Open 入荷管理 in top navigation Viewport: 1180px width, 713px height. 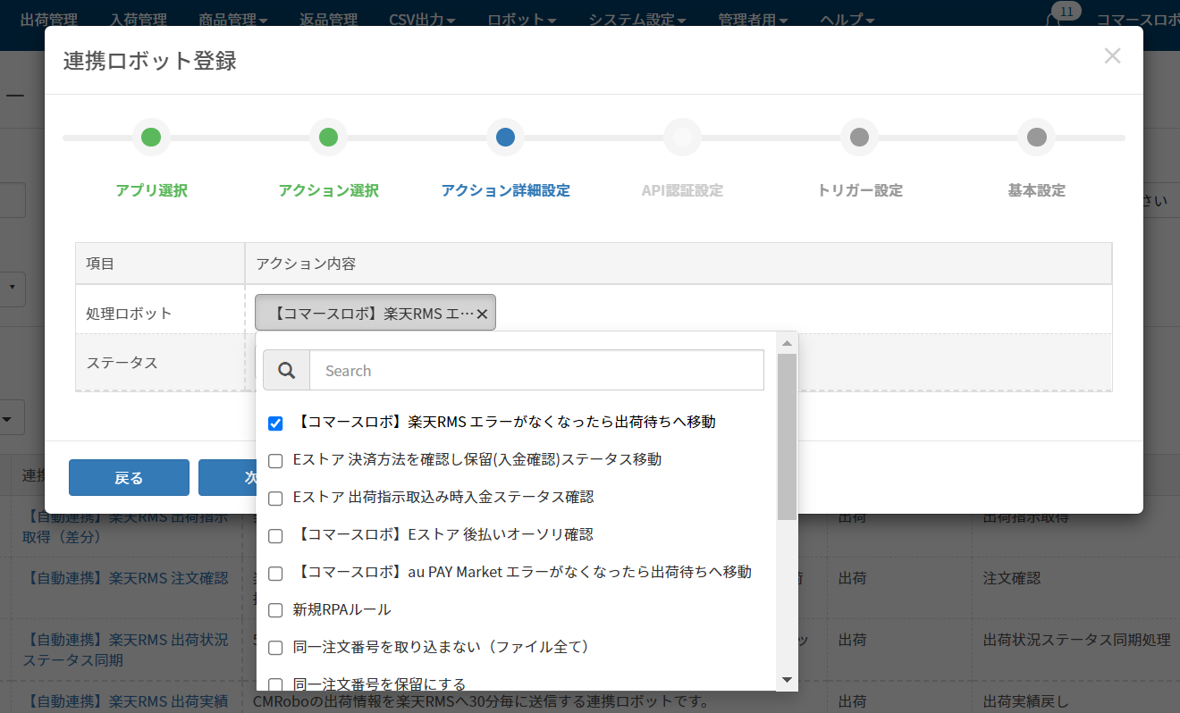pos(140,20)
